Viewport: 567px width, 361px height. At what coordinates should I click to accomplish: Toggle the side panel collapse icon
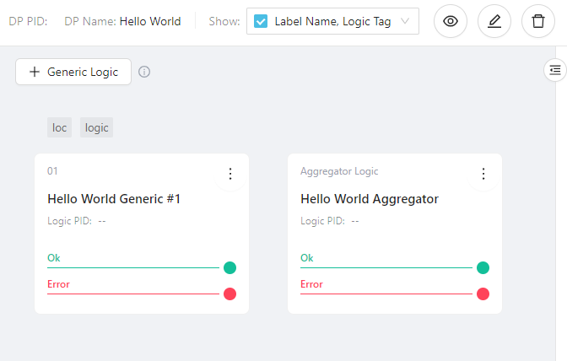coord(554,70)
